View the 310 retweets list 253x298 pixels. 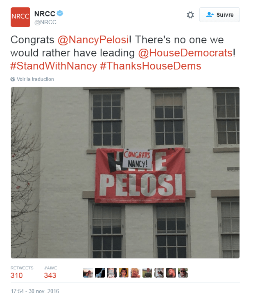pos(17,275)
